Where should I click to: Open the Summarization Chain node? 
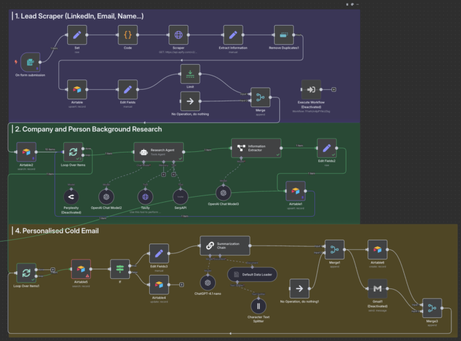pyautogui.click(x=225, y=245)
